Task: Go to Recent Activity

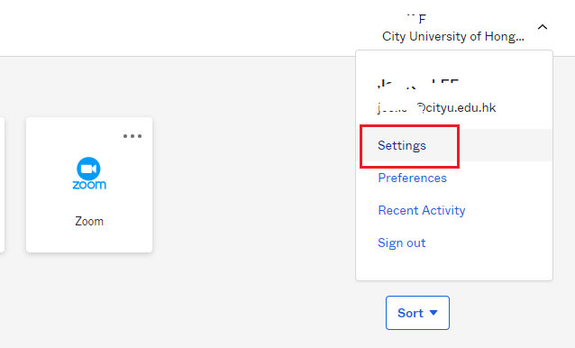Action: pos(422,210)
